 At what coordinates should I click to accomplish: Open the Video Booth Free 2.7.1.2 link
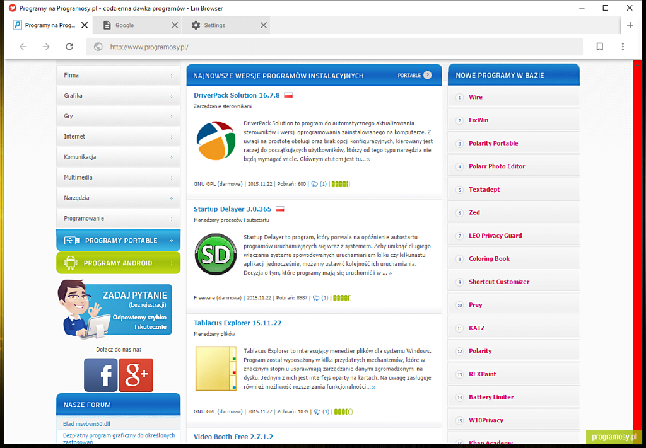click(233, 437)
